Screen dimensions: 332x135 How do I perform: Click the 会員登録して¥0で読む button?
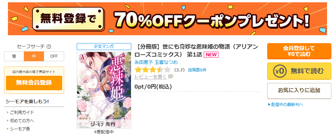click(299, 51)
